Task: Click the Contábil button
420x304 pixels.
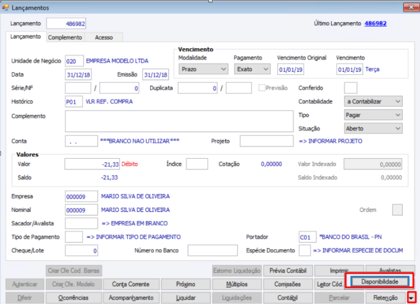Action: tap(288, 298)
